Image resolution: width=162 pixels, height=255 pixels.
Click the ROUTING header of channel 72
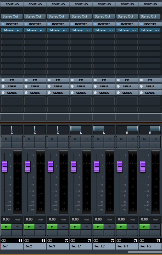coord(104,4)
